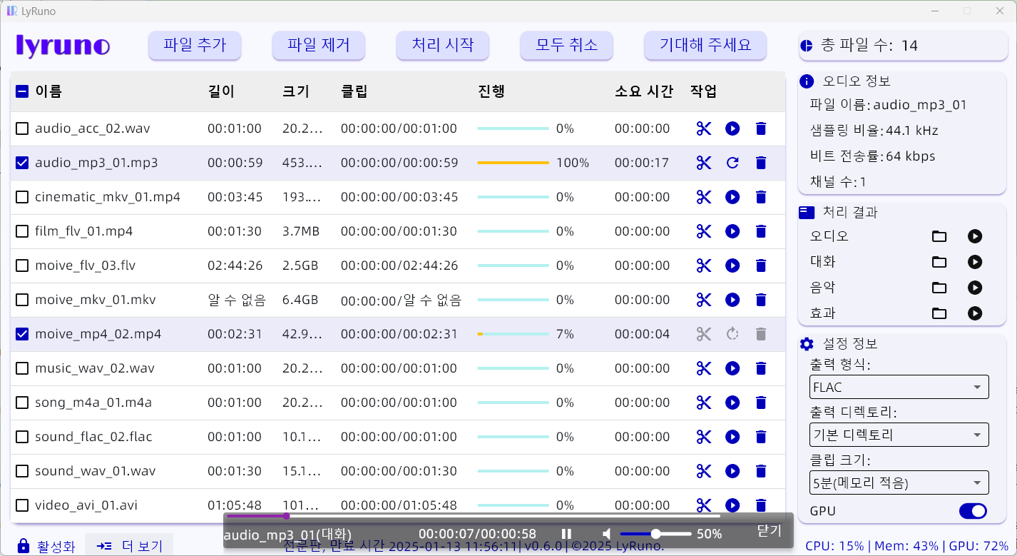Image resolution: width=1017 pixels, height=556 pixels.
Task: Open the 출력 디렉토리 dropdown
Action: pos(899,435)
